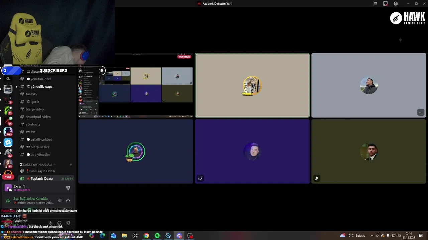Add channel to CANLI YAYIN KANALI category
The height and width of the screenshot is (240, 428).
point(71,165)
